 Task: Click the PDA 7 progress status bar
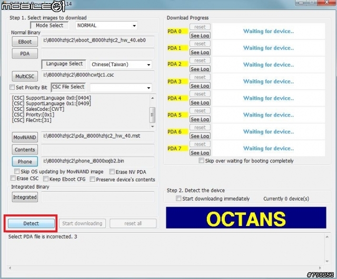[269, 148]
